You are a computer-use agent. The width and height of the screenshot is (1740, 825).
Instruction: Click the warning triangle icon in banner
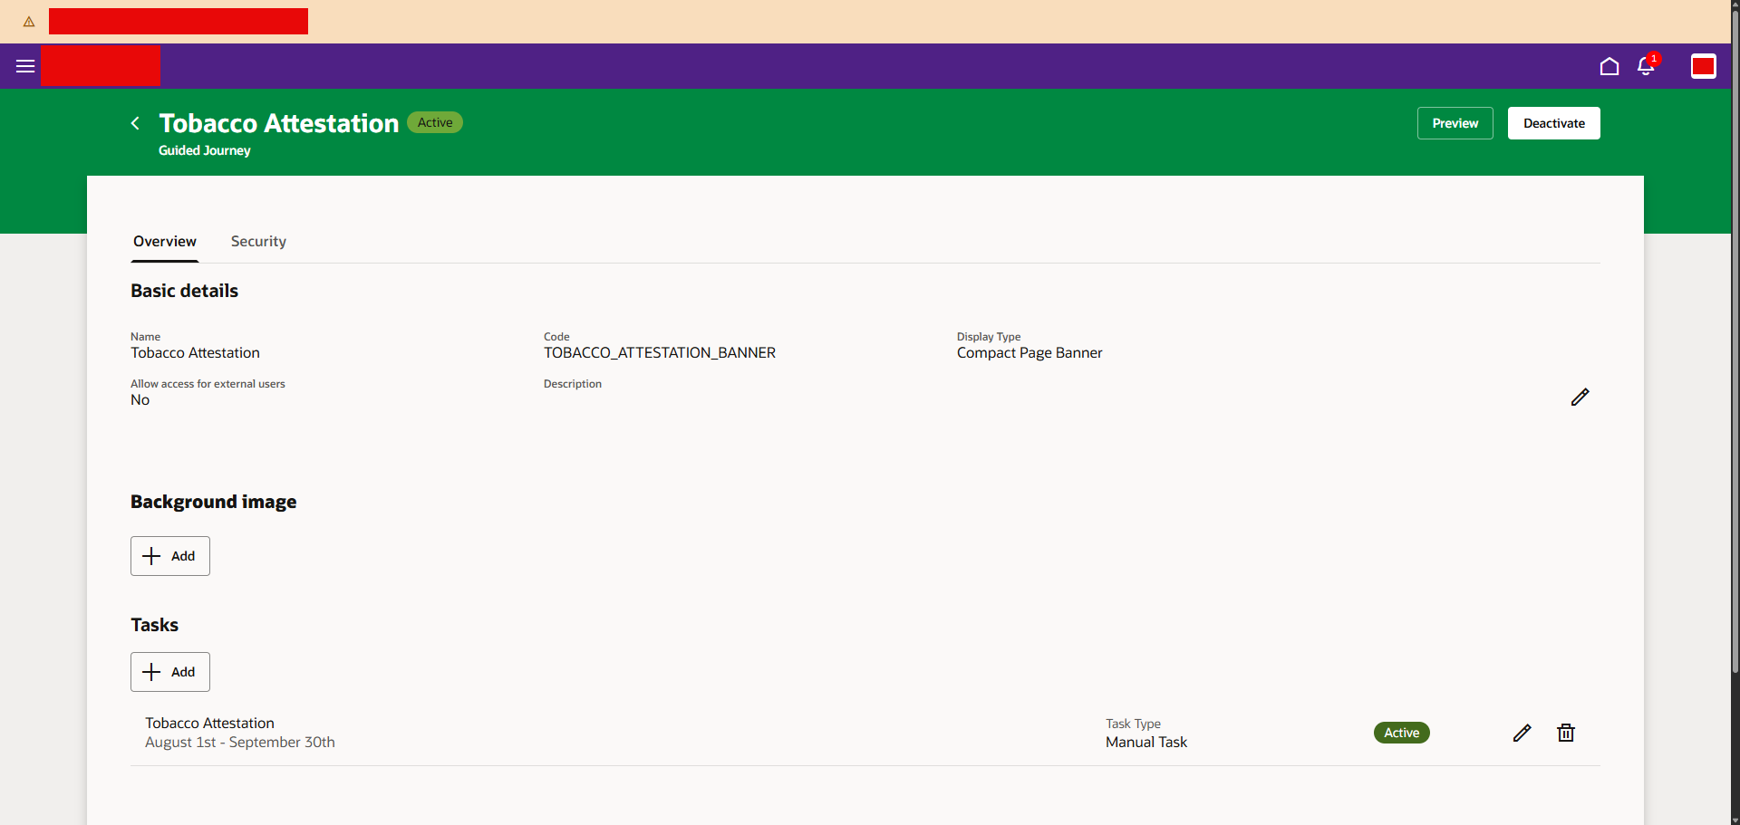tap(29, 22)
